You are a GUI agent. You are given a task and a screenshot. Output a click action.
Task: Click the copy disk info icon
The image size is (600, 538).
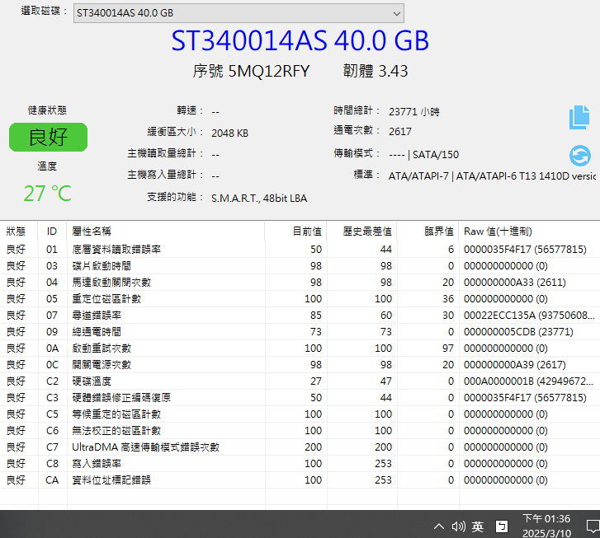pos(579,117)
